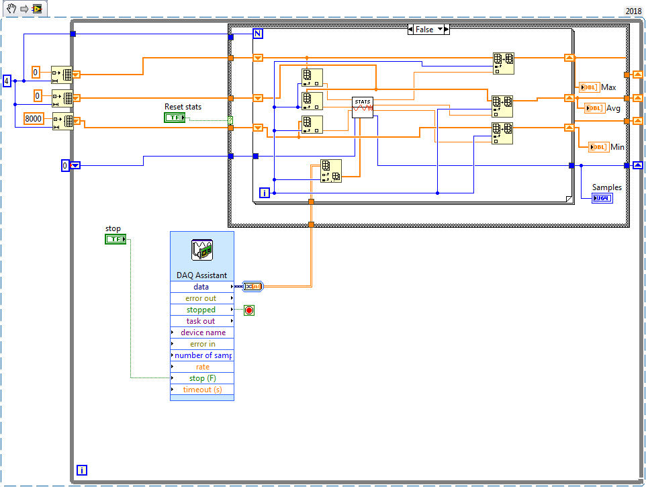Screen dimensions: 646x487
Task: Click the rate input terminal row
Action: click(202, 367)
